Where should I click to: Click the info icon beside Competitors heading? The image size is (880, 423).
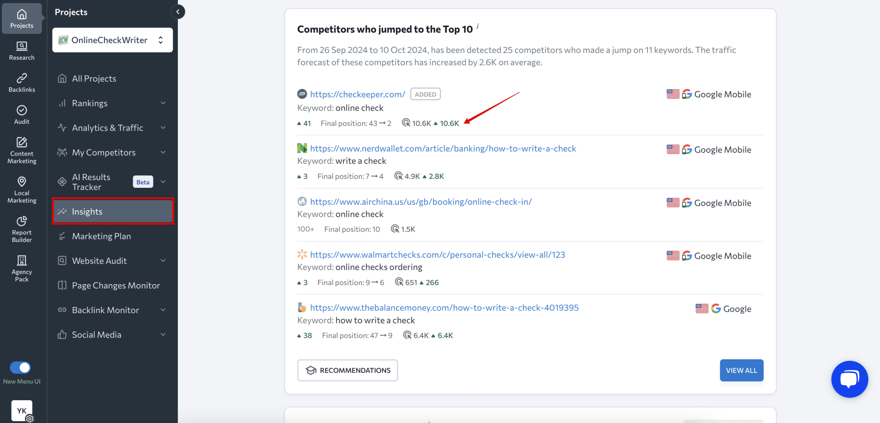[478, 27]
